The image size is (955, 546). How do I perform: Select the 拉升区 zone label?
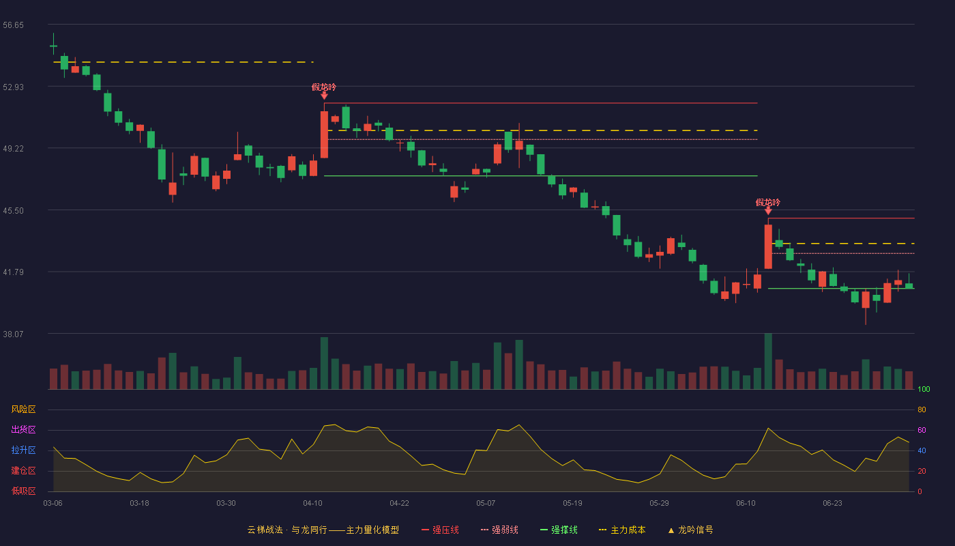point(23,450)
